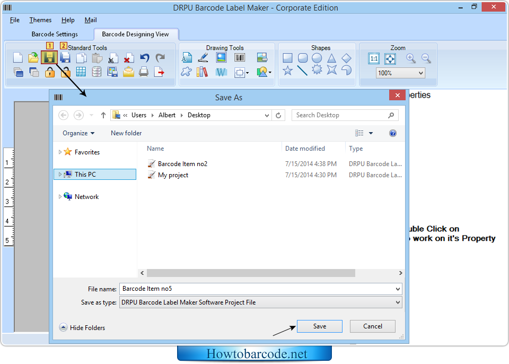Screen dimensions: 509x364
Task: Go up one folder level
Action: 103,115
